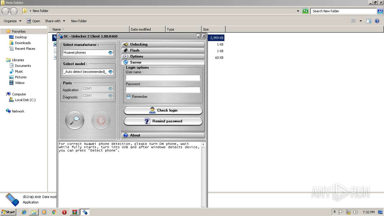This screenshot has width=384, height=216.
Task: Enable the Remember checkbox
Action: (x=128, y=97)
